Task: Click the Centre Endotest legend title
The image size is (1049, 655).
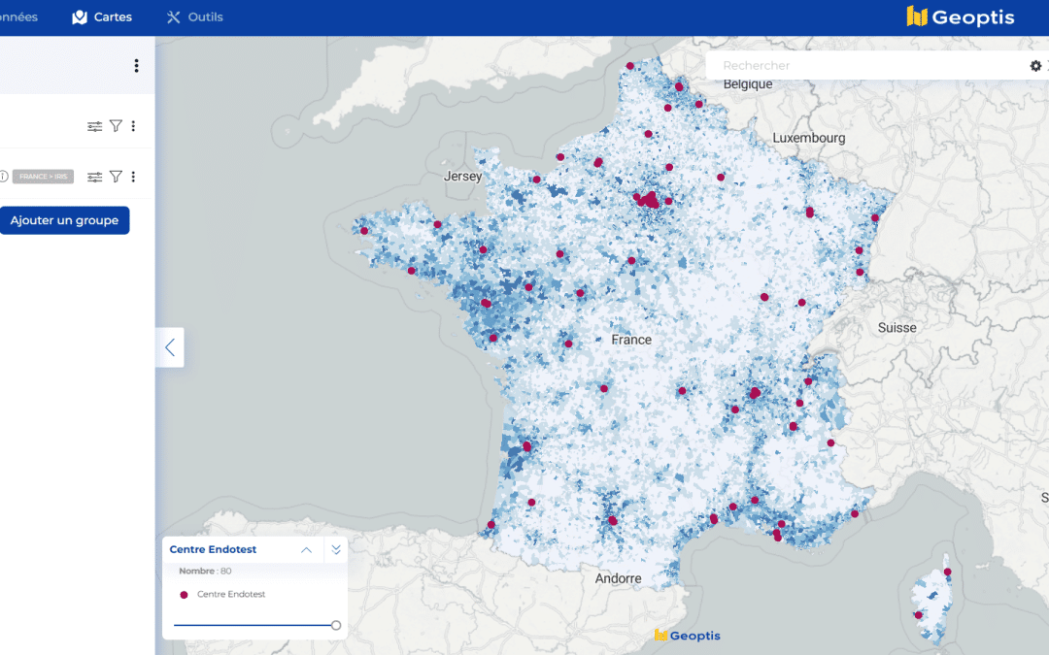Action: click(x=213, y=549)
